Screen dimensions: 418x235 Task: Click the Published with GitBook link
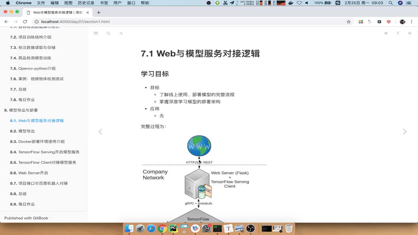click(26, 218)
